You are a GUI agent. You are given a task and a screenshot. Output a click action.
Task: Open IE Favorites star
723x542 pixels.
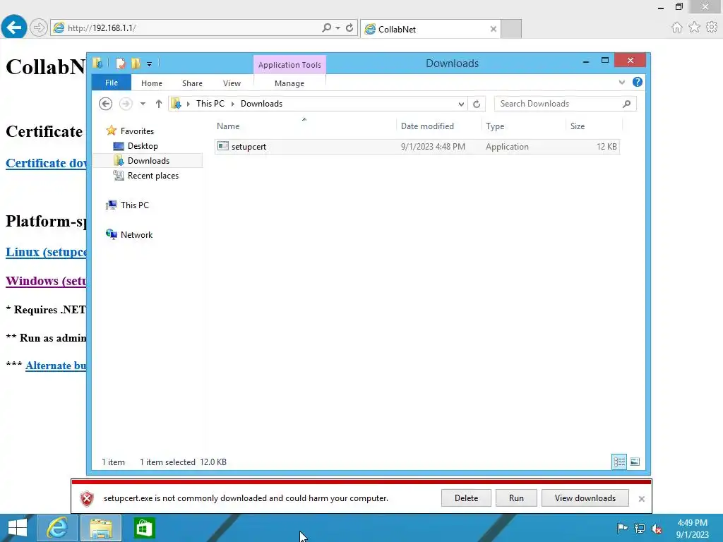point(695,28)
